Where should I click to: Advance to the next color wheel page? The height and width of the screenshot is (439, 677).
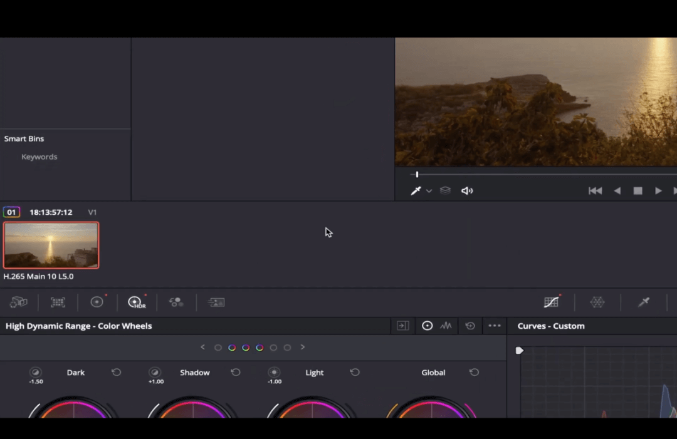[303, 347]
